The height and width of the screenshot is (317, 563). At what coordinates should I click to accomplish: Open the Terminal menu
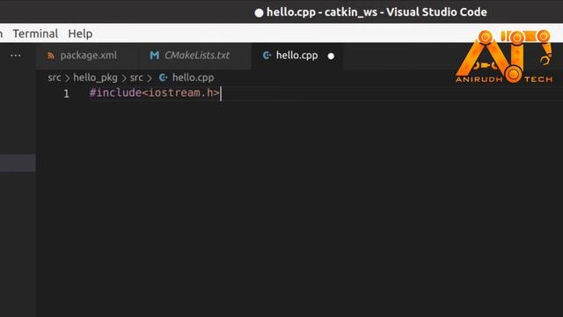point(35,33)
